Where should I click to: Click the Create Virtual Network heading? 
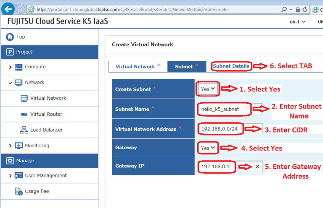click(x=142, y=44)
